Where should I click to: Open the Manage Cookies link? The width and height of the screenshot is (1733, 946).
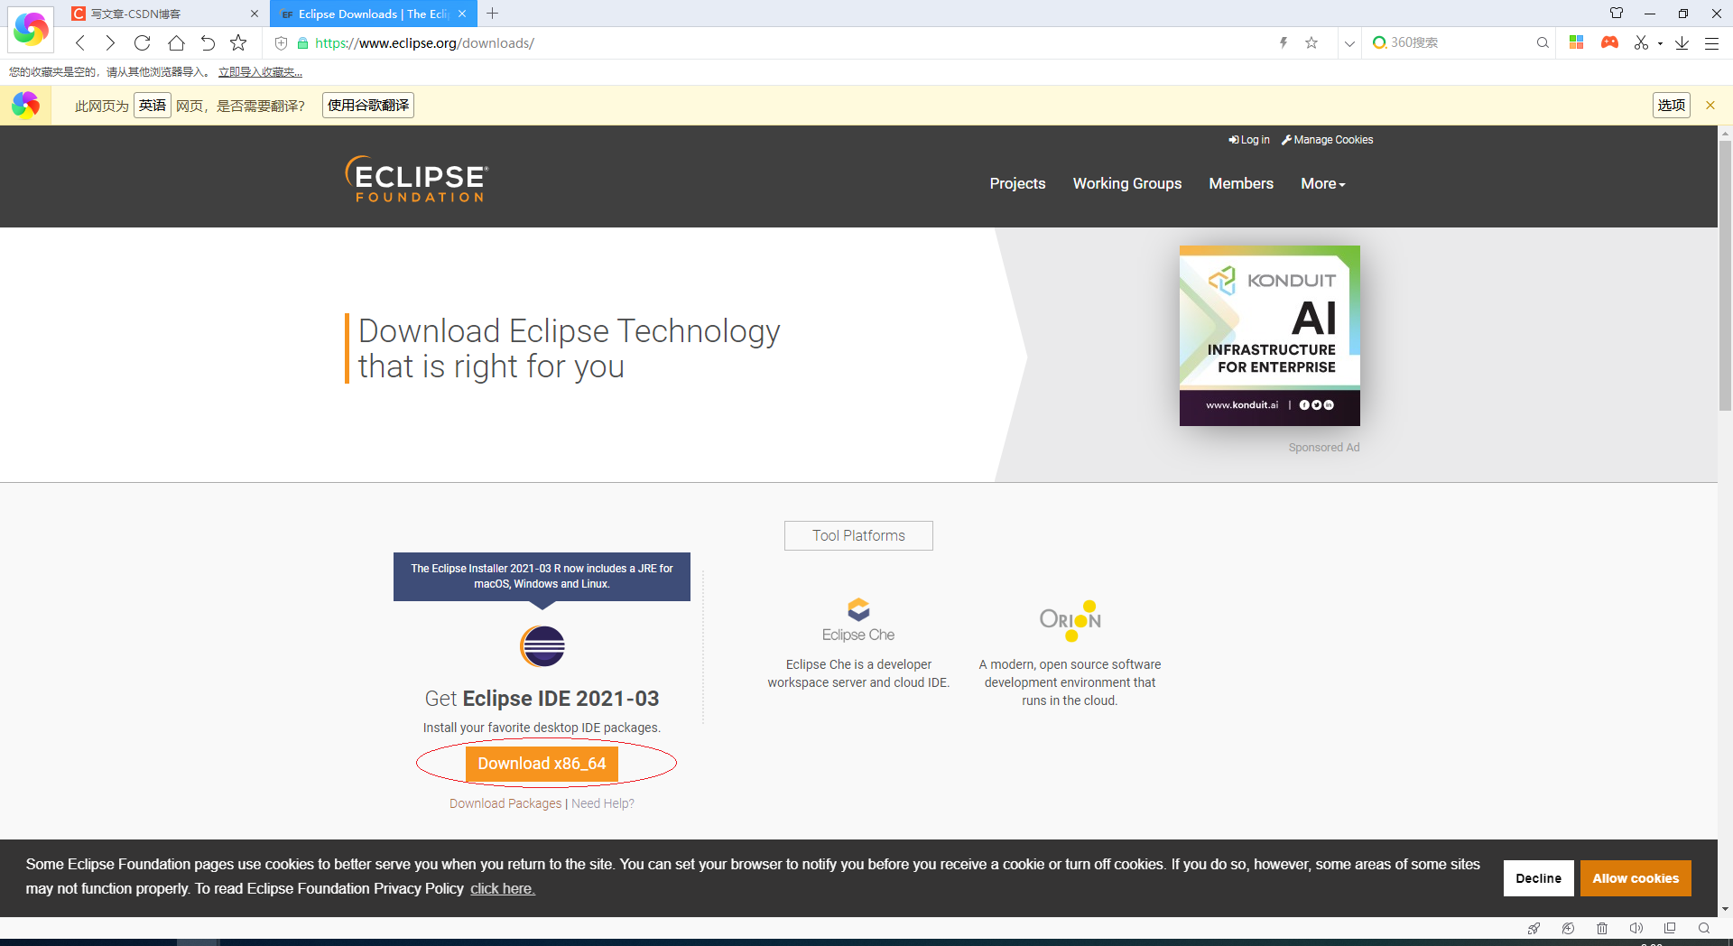click(1328, 140)
